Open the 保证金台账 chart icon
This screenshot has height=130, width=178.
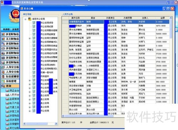pyautogui.click(x=7, y=91)
